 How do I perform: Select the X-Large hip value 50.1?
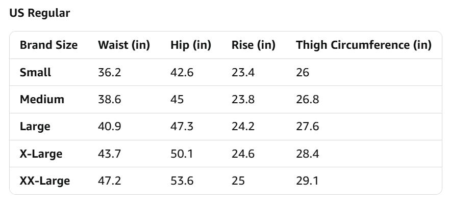[182, 154]
